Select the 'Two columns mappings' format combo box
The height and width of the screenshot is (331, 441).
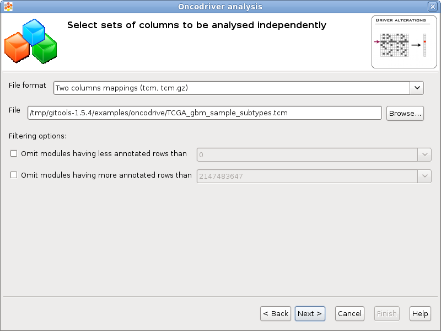220,88
